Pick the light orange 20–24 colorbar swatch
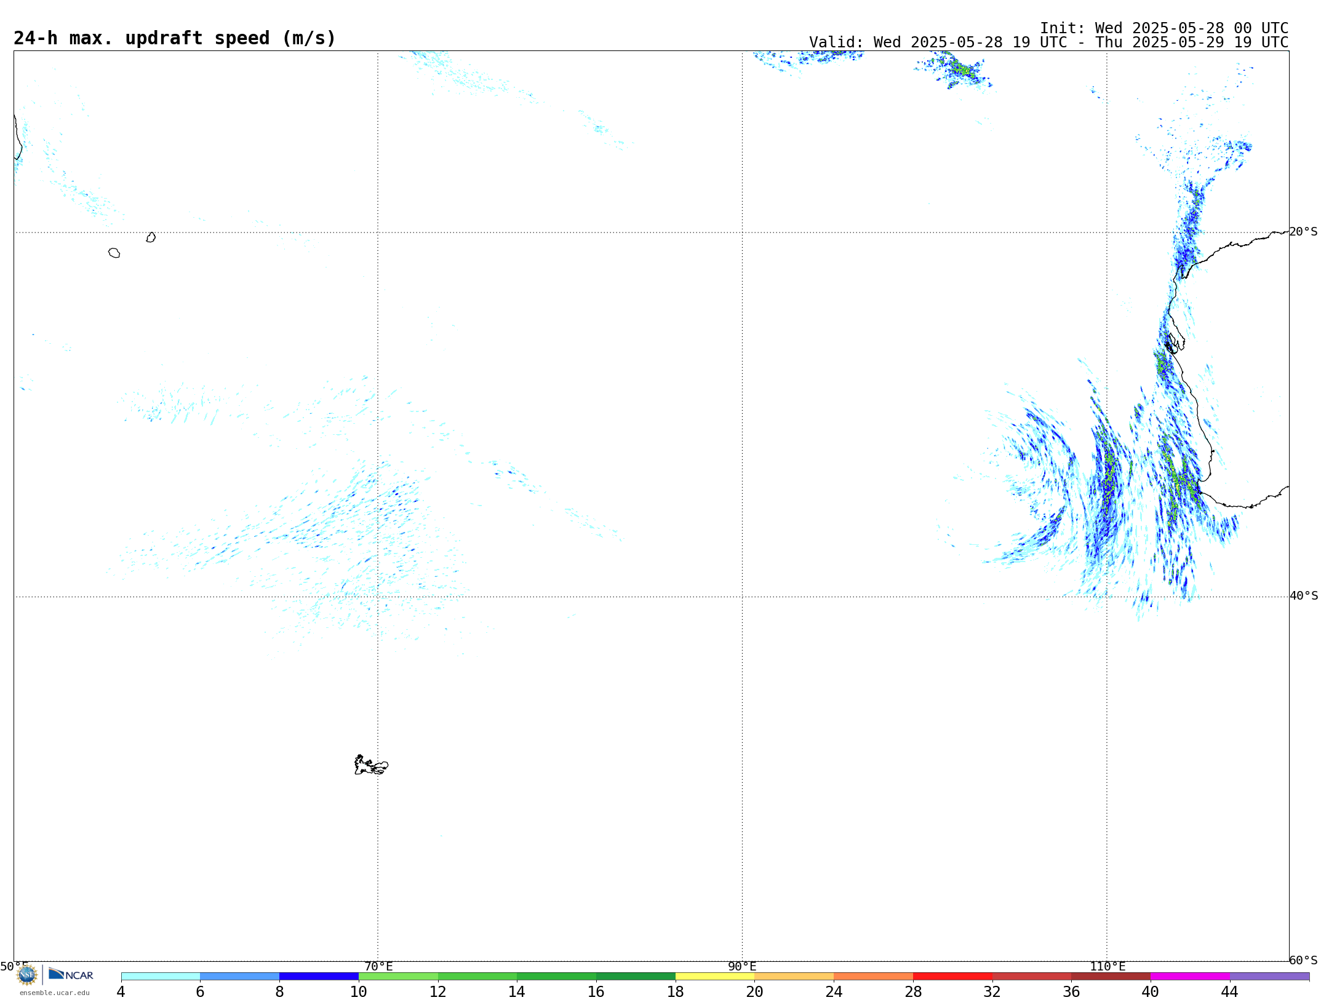 pyautogui.click(x=794, y=977)
